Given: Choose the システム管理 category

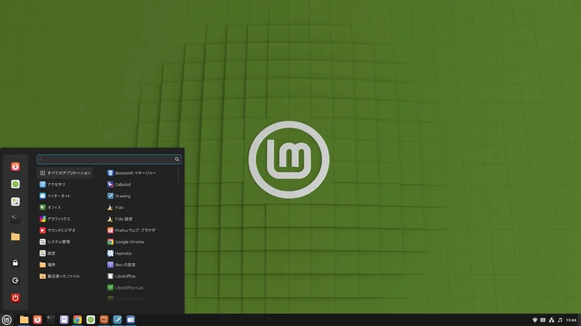Looking at the screenshot, I should point(59,242).
